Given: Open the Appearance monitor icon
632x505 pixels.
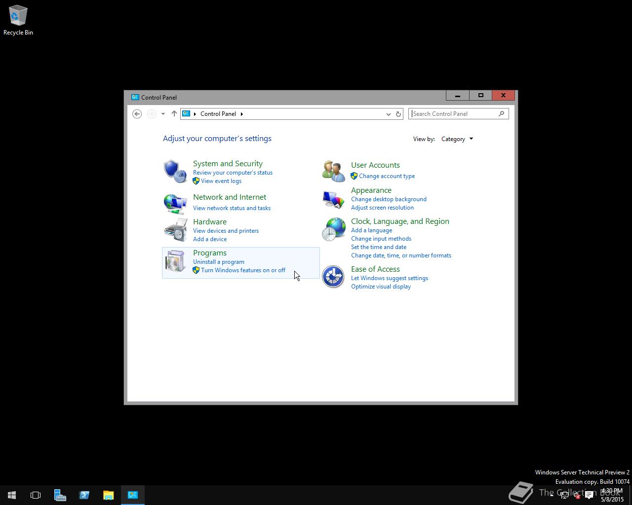Looking at the screenshot, I should (333, 199).
